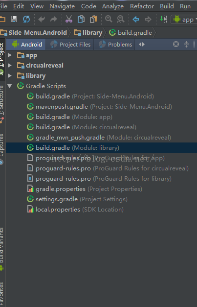Click the view tabs left-right arrows
Image resolution: width=197 pixels, height=307 pixels.
pyautogui.click(x=142, y=45)
